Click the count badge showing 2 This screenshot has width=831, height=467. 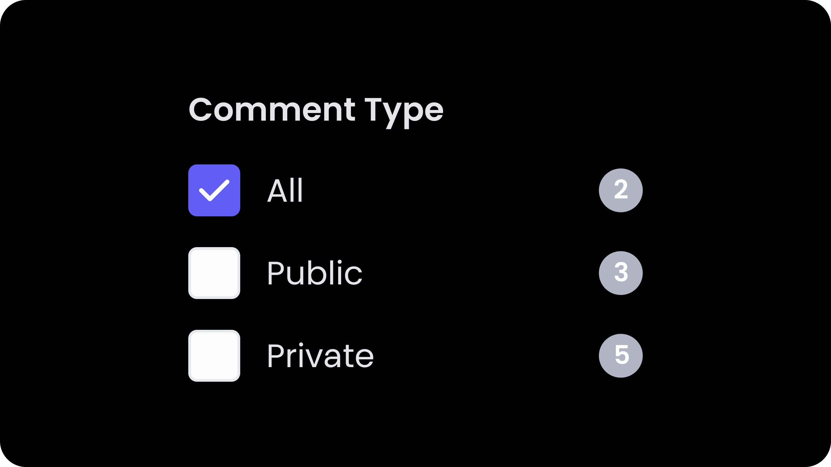click(x=621, y=190)
